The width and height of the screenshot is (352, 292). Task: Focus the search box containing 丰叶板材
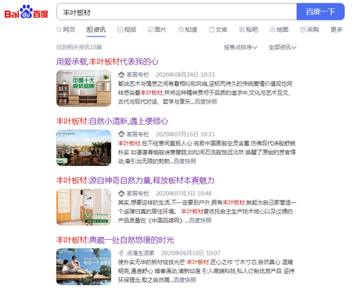click(x=177, y=11)
